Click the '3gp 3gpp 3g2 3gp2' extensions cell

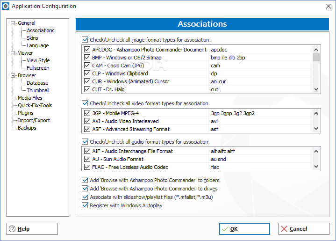pos(260,113)
